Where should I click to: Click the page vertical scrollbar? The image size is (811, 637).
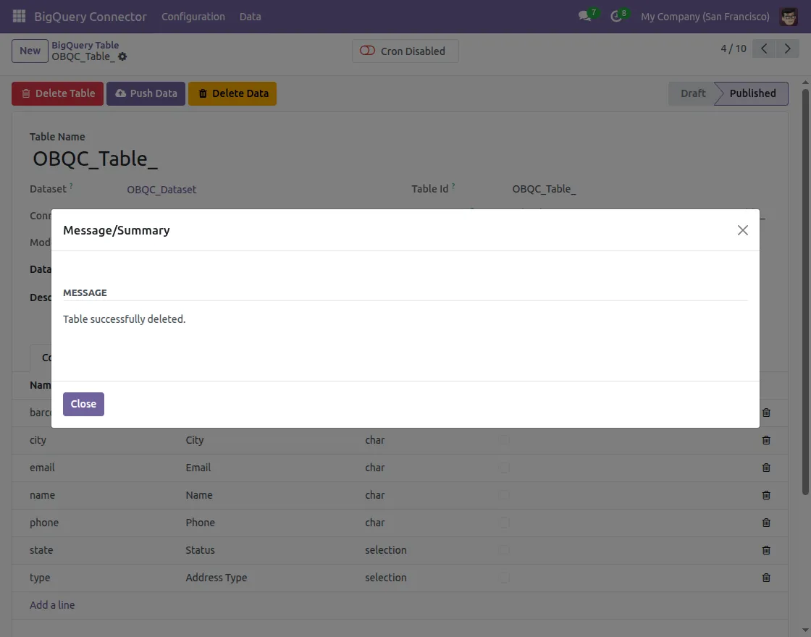click(x=805, y=292)
